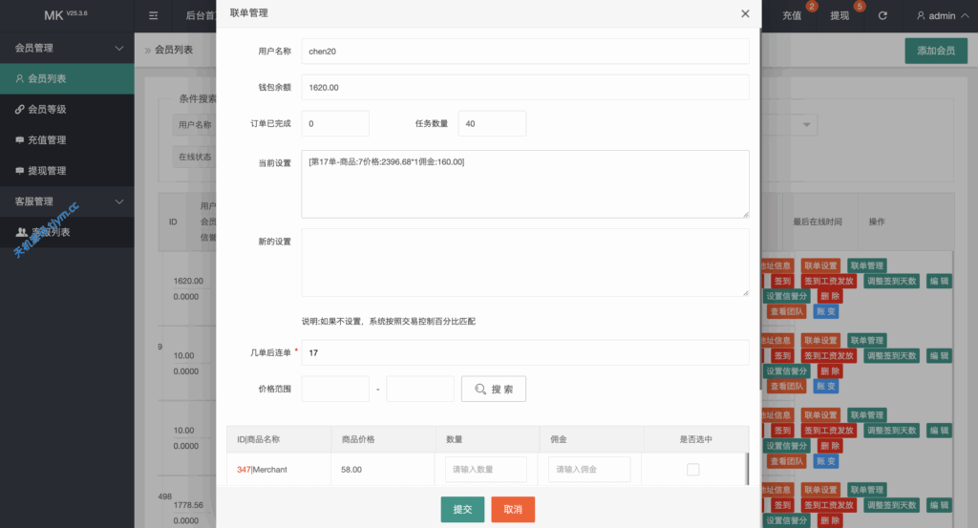This screenshot has width=978, height=528.
Task: Click the 几单后连单 input field
Action: 524,352
